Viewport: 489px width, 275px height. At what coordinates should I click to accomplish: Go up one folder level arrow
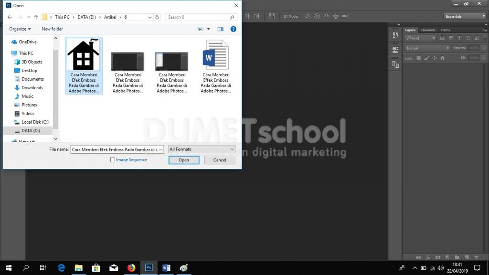coord(36,17)
